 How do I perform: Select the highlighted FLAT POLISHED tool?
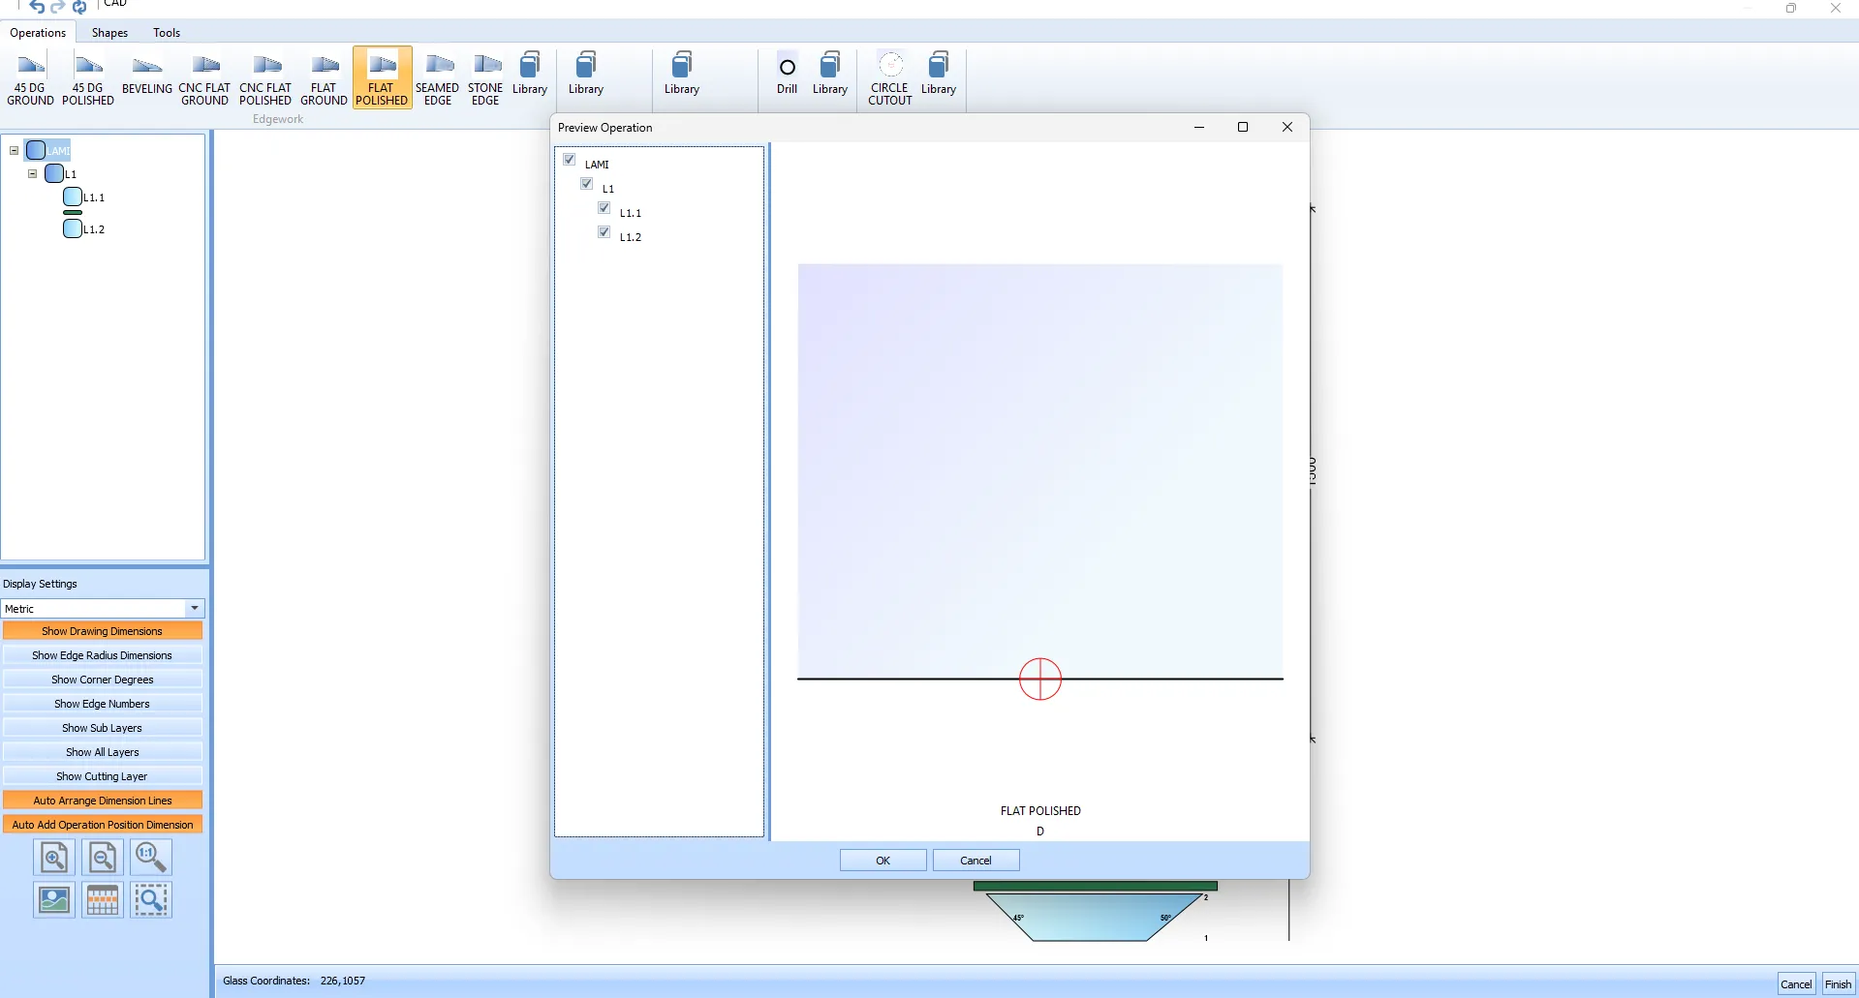[x=382, y=77]
